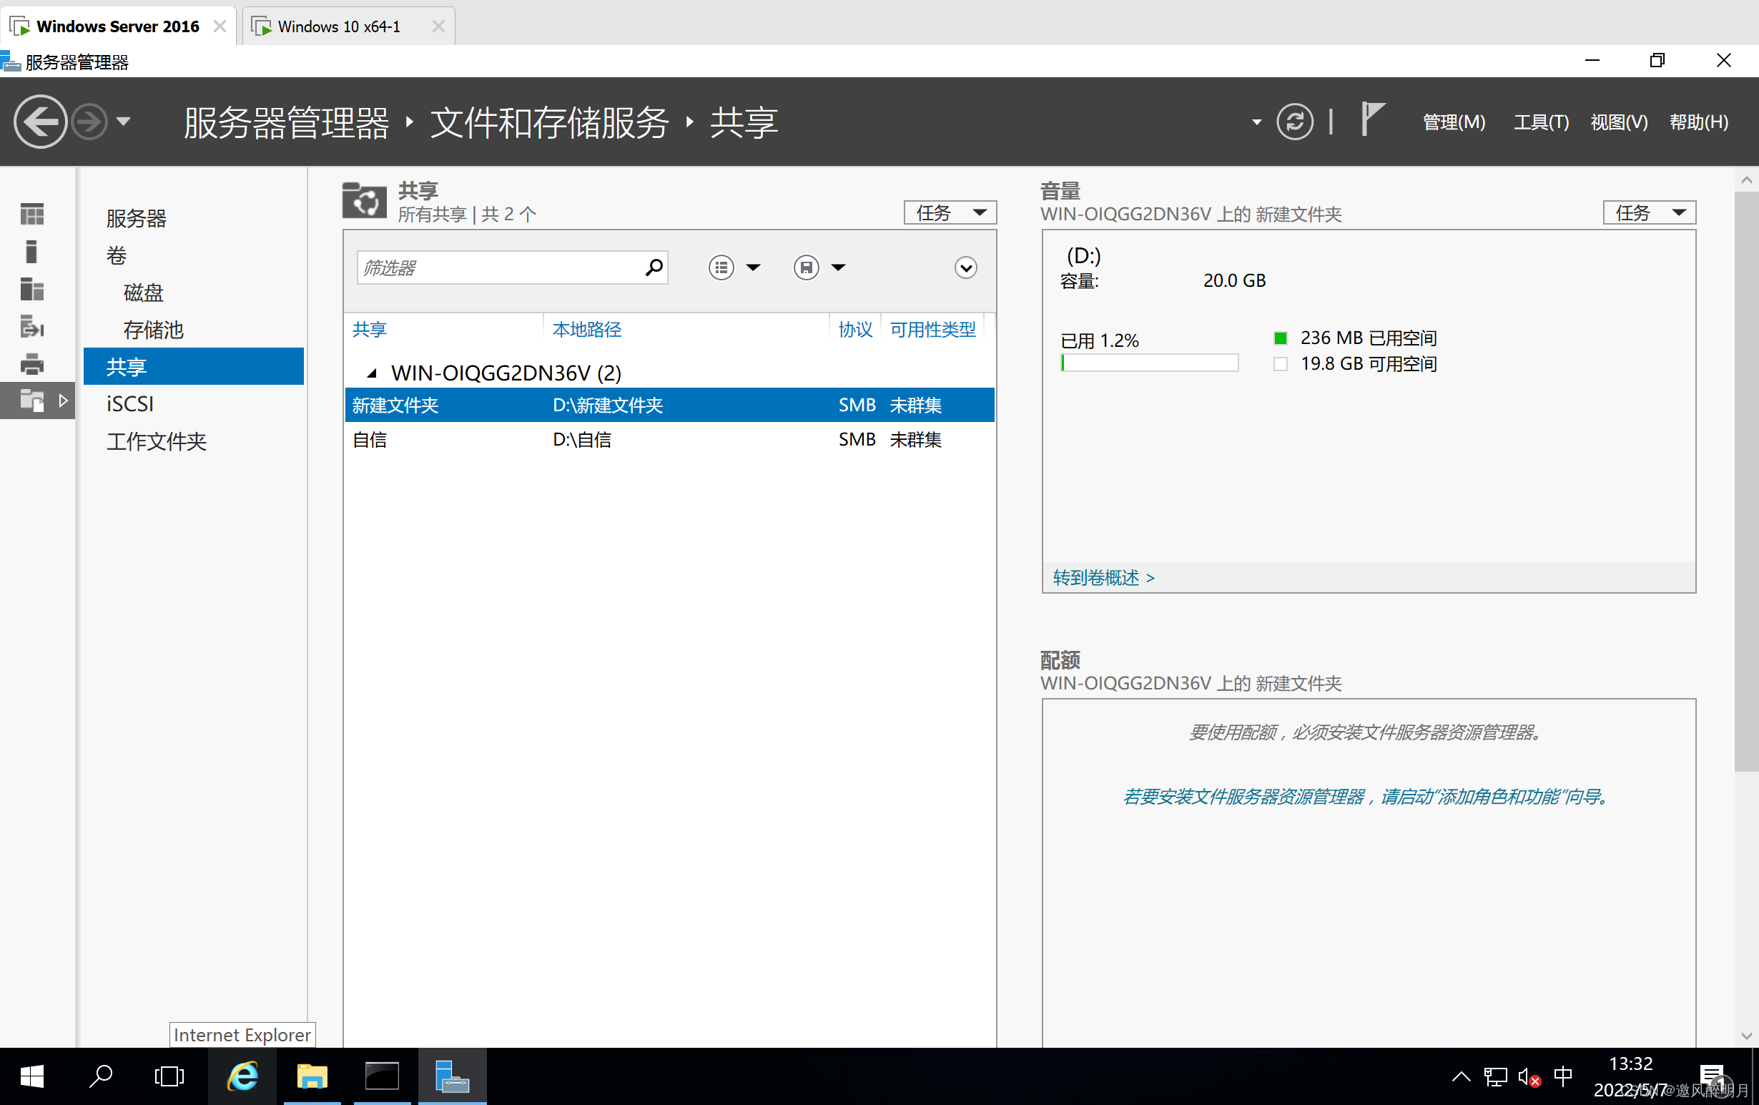Select 存储池 in the navigation pane
This screenshot has width=1759, height=1105.
(x=154, y=330)
